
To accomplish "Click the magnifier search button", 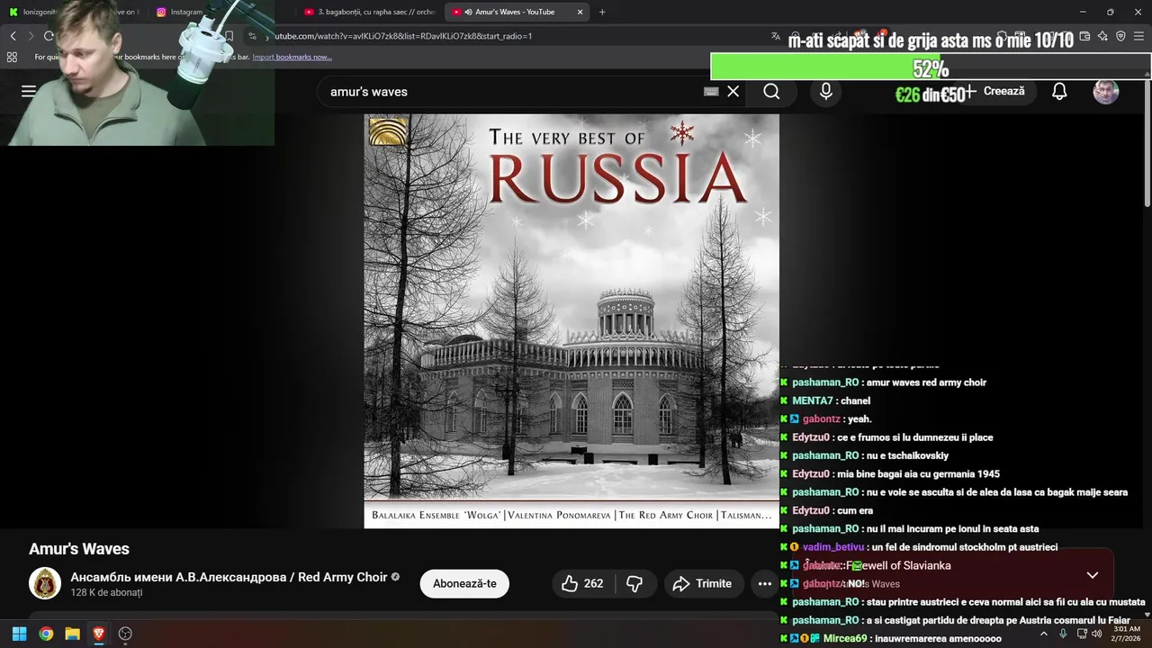I will (771, 91).
